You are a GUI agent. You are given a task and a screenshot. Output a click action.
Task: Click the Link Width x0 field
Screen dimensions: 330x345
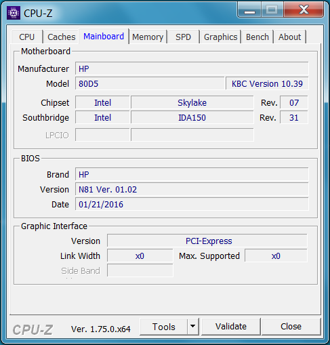coord(140,256)
